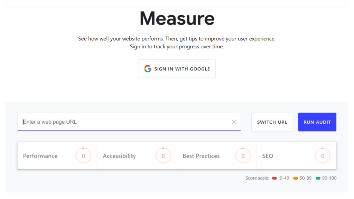
Task: Click the Accessibility score gauge
Action: (163, 156)
